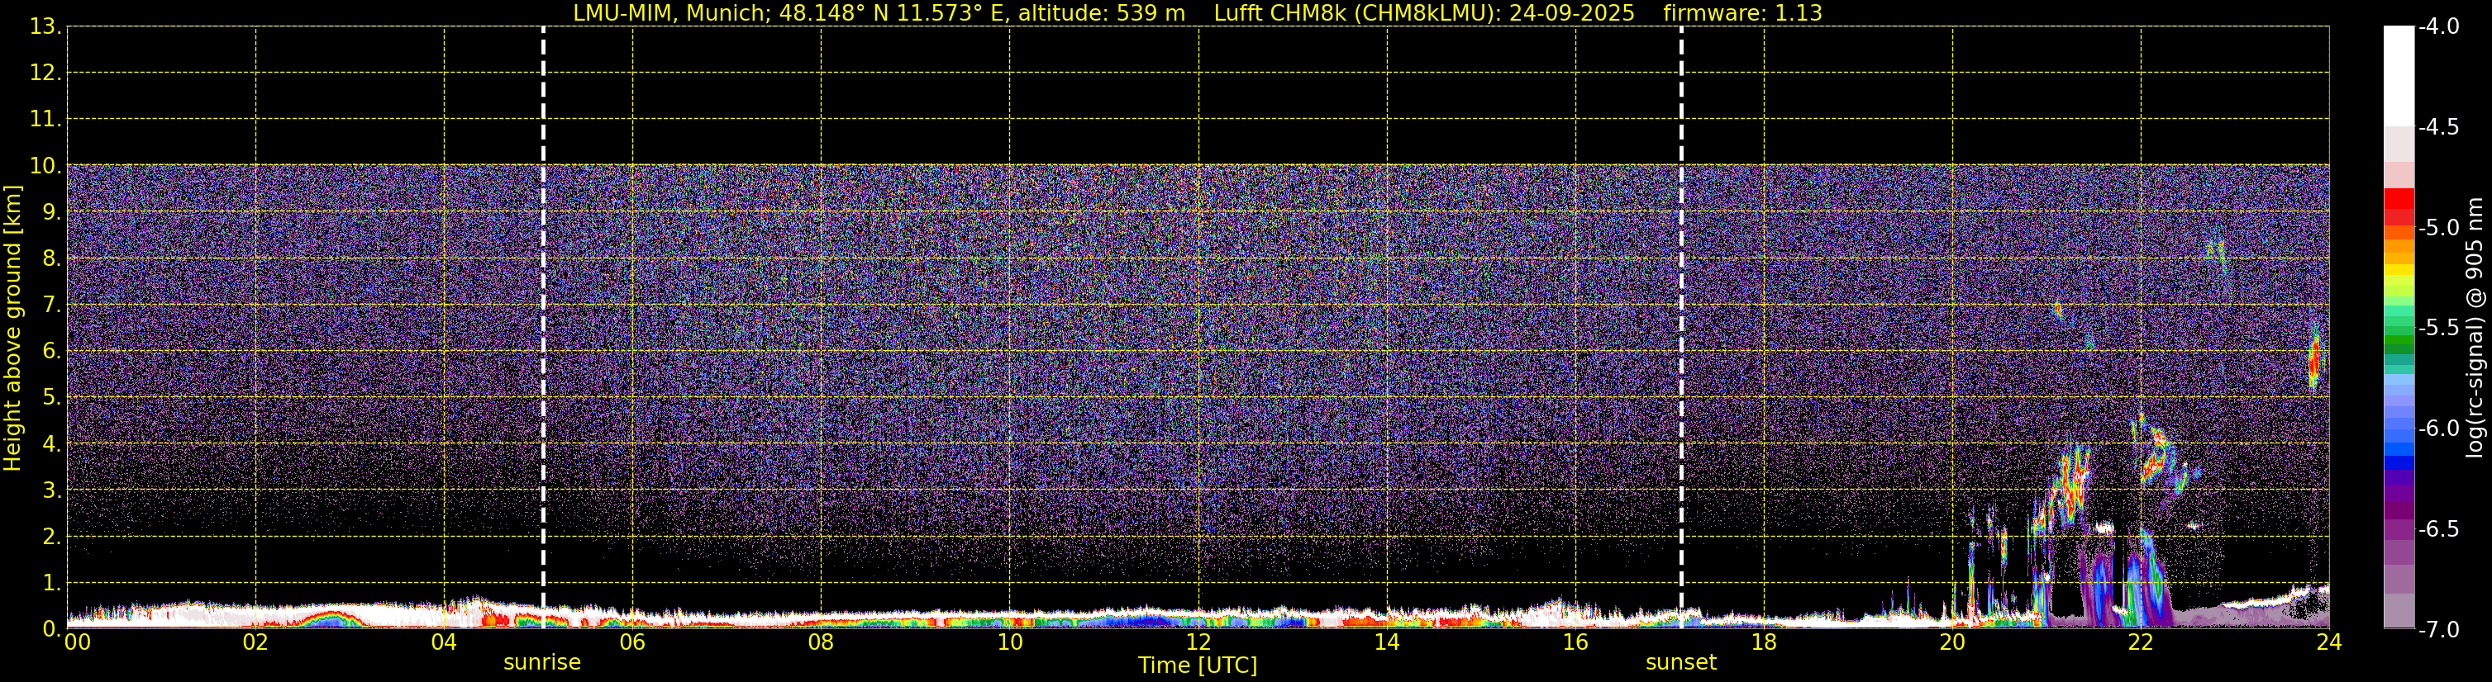Click the "12" time-axis tick label
The height and width of the screenshot is (682, 2492).
(x=1198, y=642)
